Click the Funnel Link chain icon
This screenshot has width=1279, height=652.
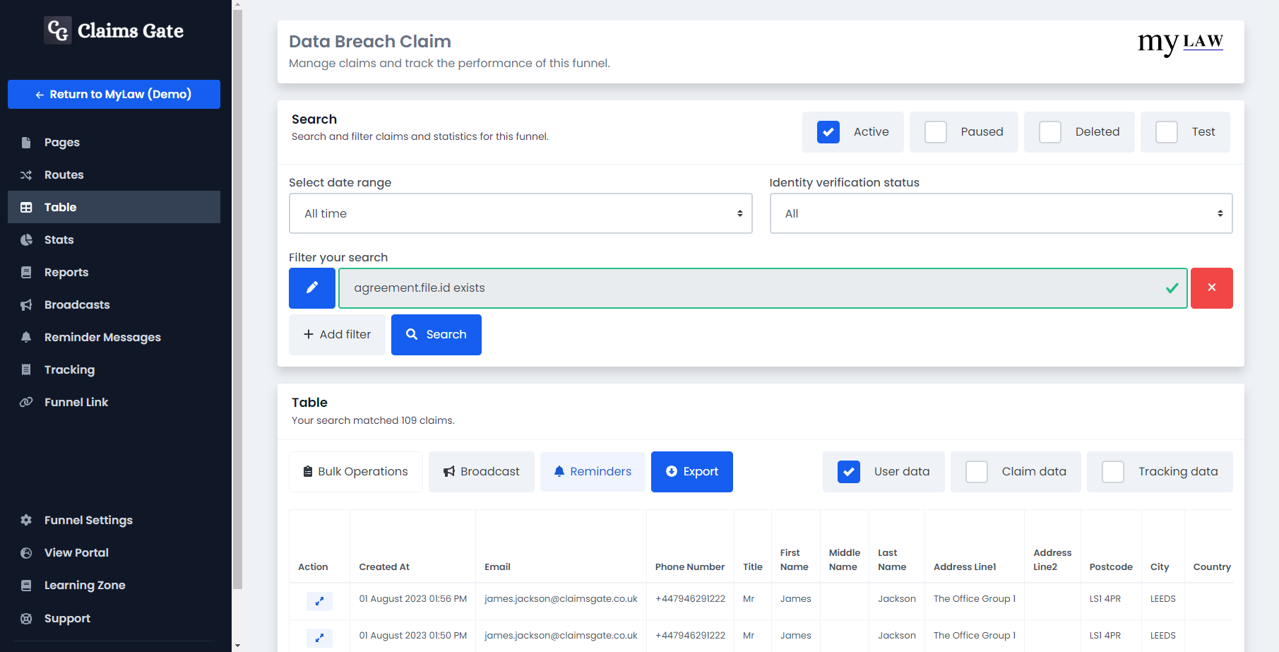click(x=26, y=403)
